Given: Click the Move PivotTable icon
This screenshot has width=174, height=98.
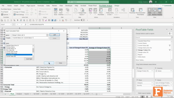Looking at the screenshot, I should click(x=101, y=11).
